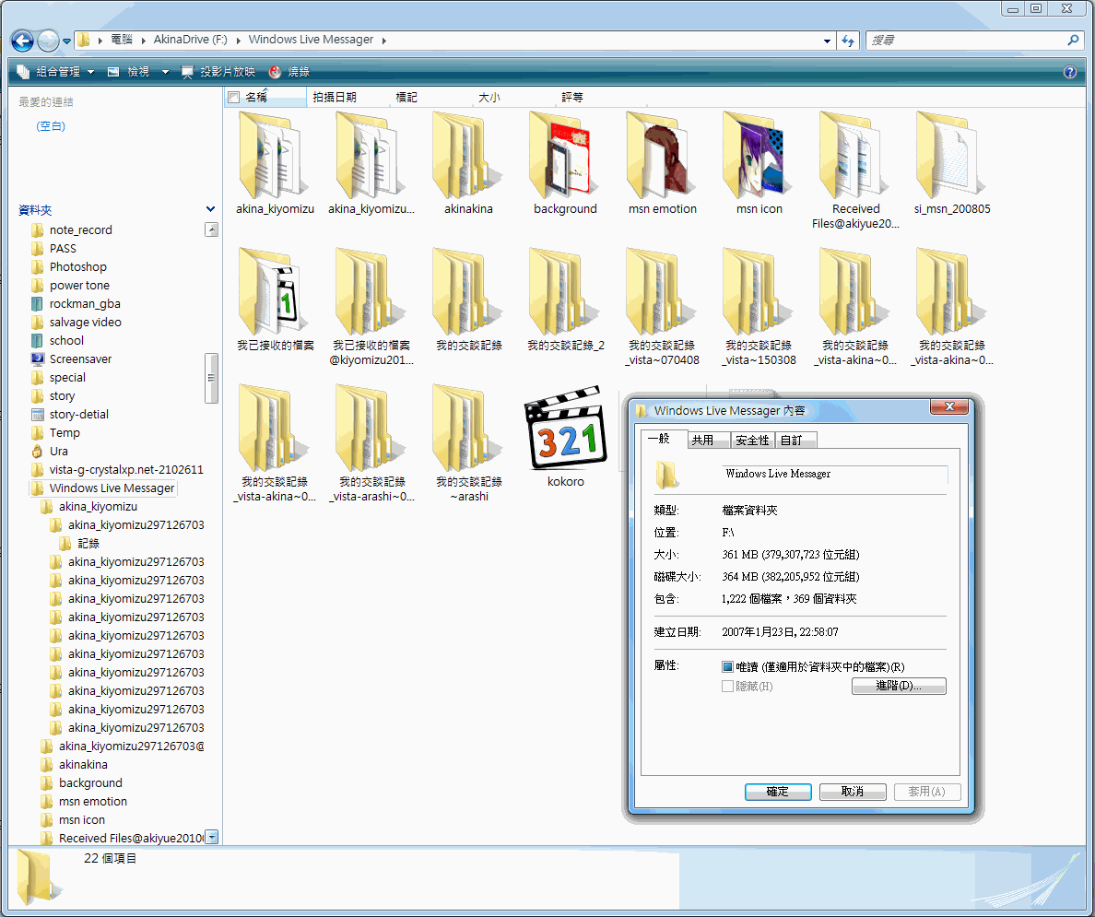Viewport: 1095px width, 917px height.
Task: Select Windows Live Messager in folder tree
Action: point(102,488)
